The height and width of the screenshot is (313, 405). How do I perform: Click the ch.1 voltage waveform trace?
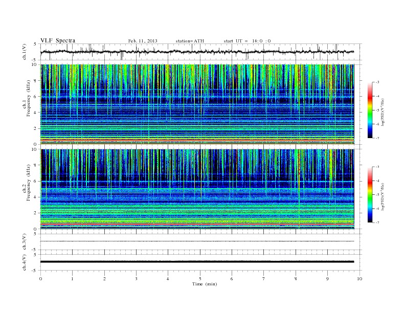197,52
